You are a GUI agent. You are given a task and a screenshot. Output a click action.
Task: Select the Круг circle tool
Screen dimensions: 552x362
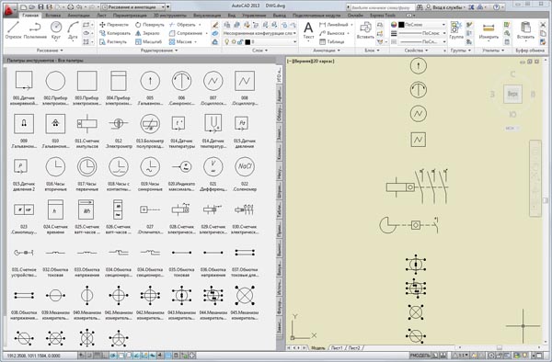(56, 30)
